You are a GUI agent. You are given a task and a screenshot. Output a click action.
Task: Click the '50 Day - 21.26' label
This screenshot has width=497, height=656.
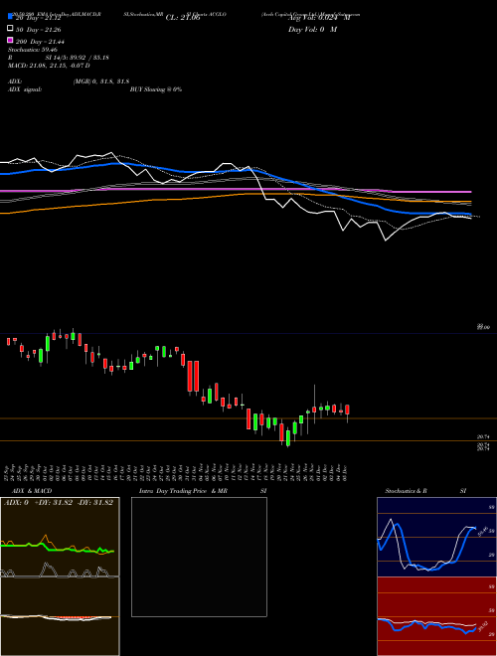(39, 30)
